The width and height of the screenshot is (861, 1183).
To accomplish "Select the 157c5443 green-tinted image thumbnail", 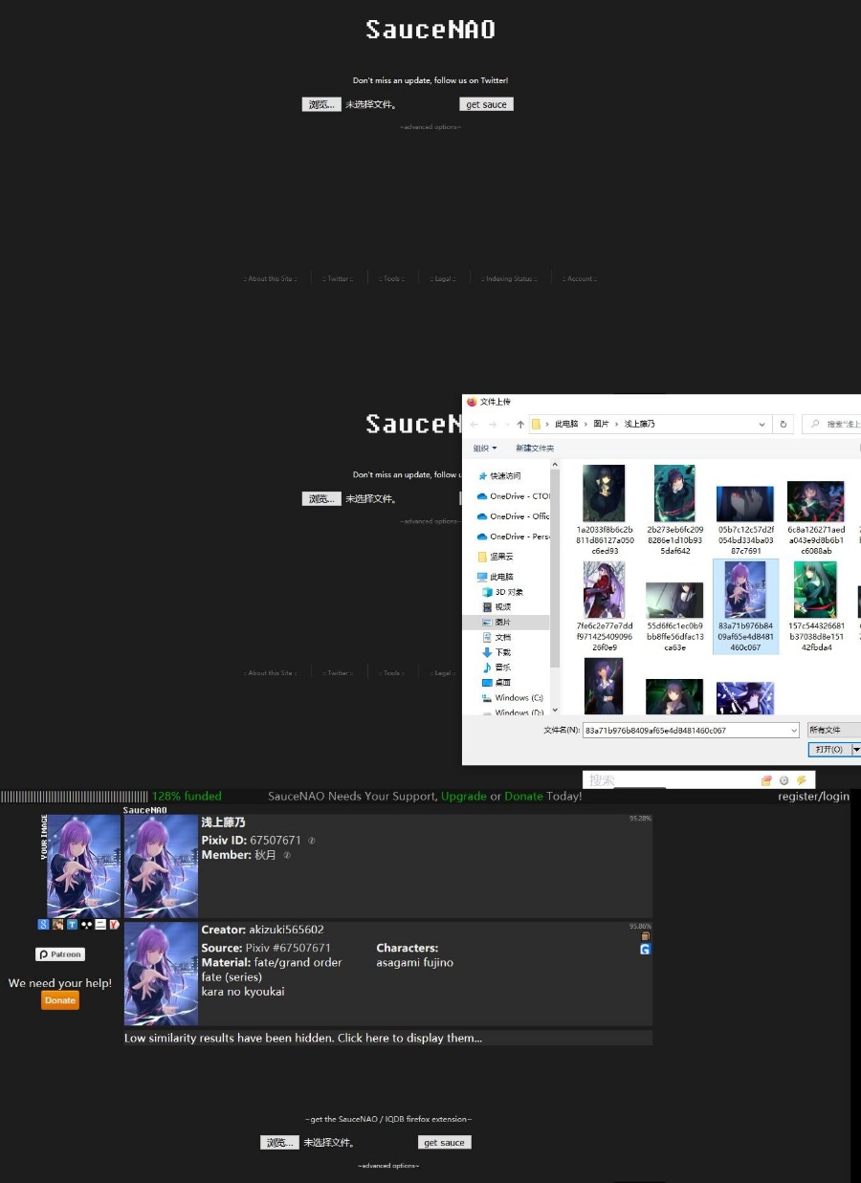I will tap(815, 589).
